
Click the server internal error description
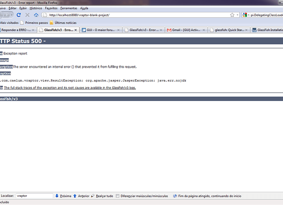(x=75, y=67)
